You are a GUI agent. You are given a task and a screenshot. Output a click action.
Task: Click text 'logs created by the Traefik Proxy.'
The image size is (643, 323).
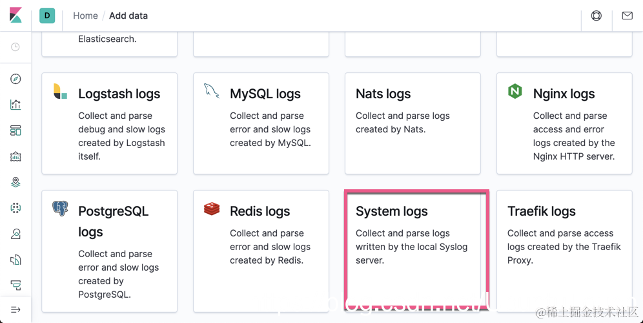564,254
